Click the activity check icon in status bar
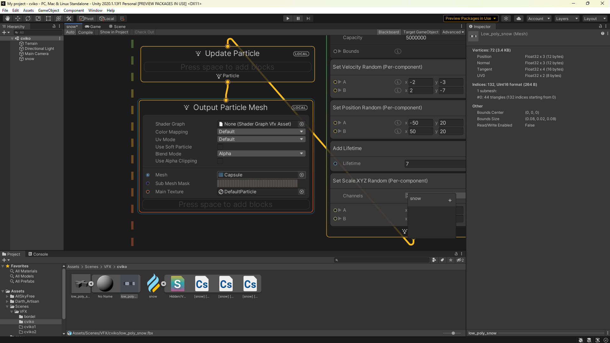The image size is (610, 343). (x=606, y=340)
